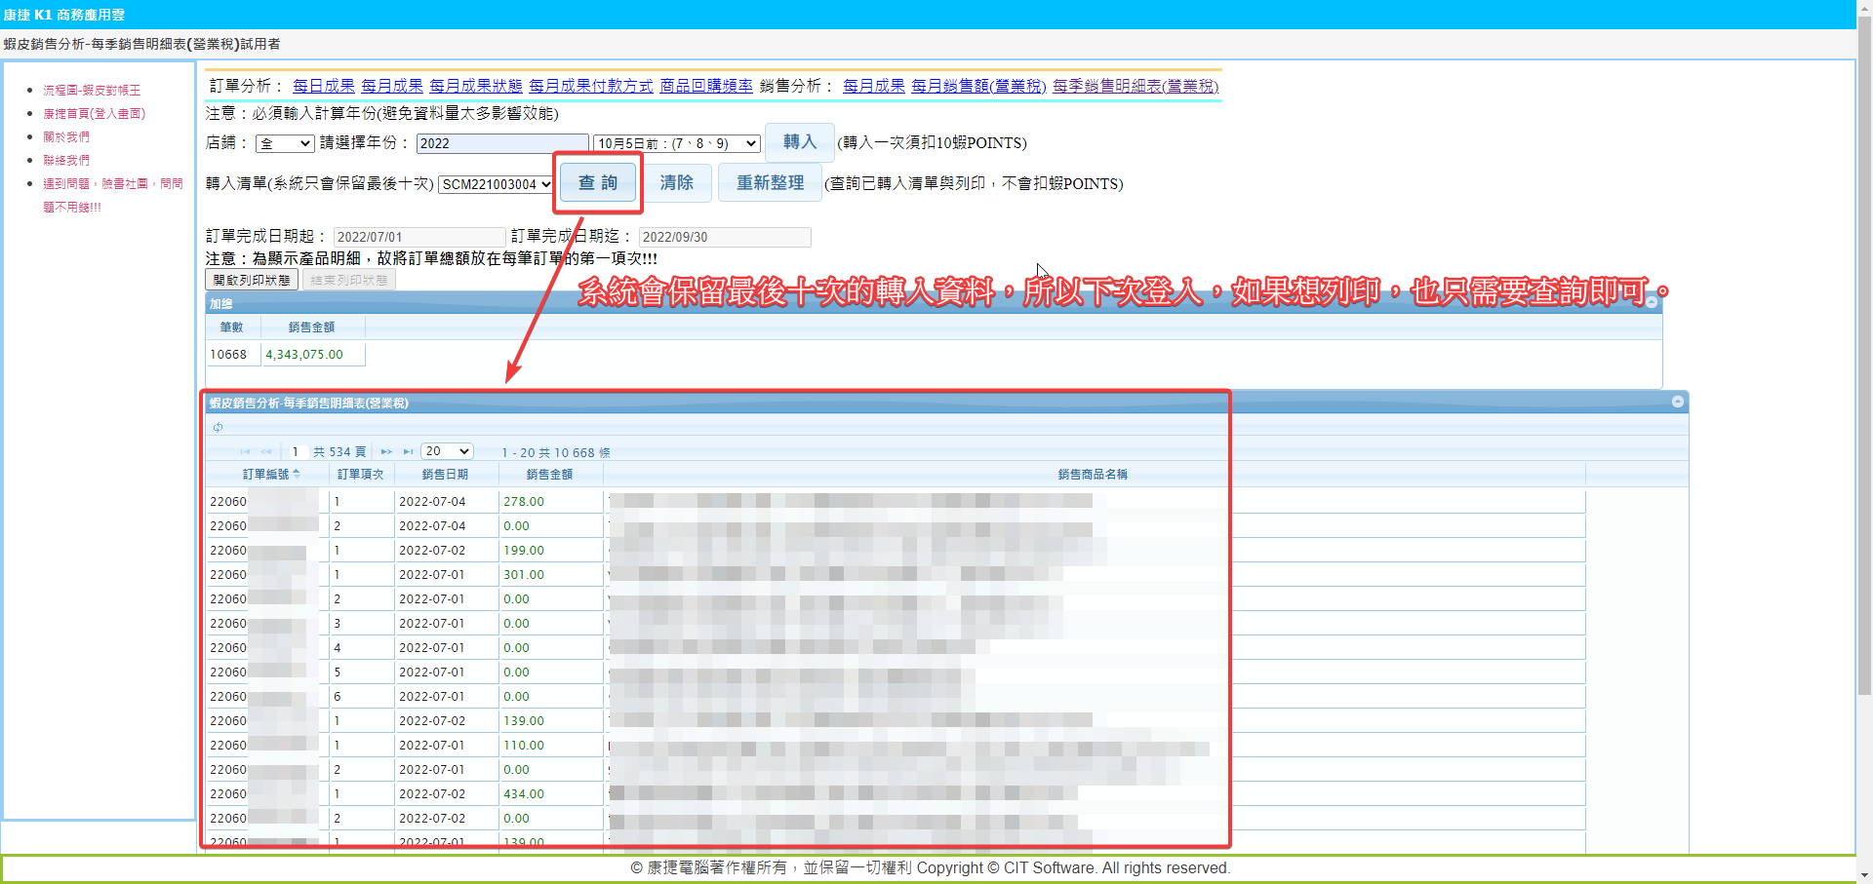The width and height of the screenshot is (1873, 884).
Task: Click the year input field showing 2022
Action: pos(502,144)
